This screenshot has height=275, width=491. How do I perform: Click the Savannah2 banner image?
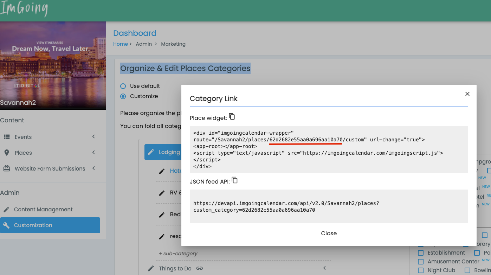(x=53, y=66)
